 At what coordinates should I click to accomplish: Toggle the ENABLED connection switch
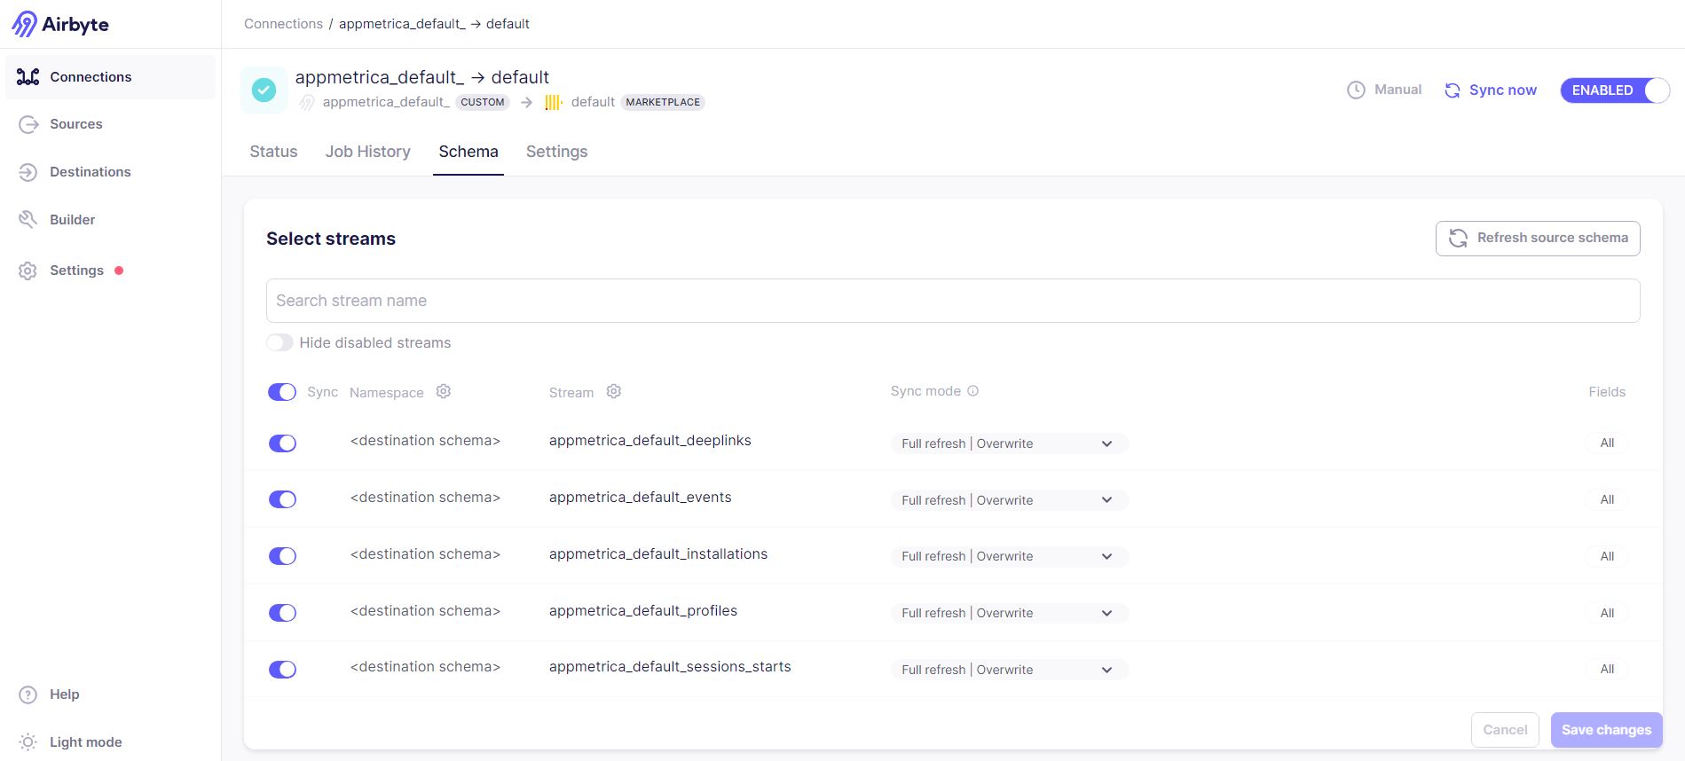tap(1615, 90)
